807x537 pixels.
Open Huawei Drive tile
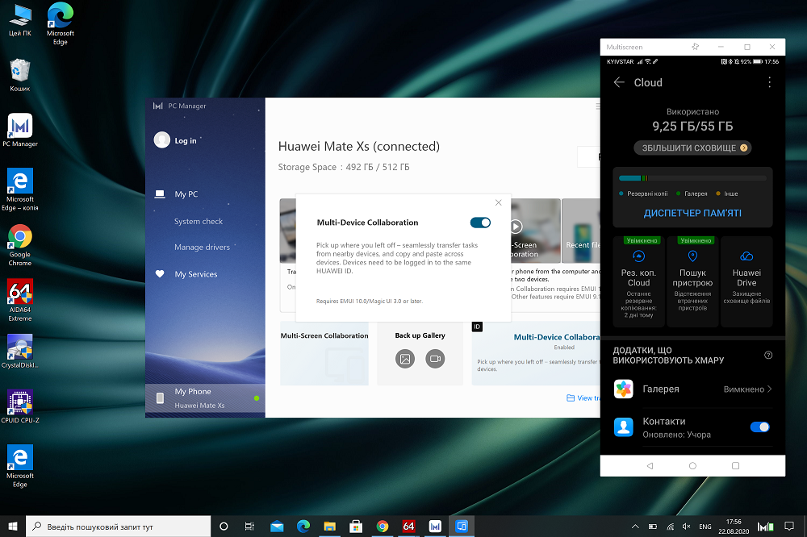coord(746,281)
